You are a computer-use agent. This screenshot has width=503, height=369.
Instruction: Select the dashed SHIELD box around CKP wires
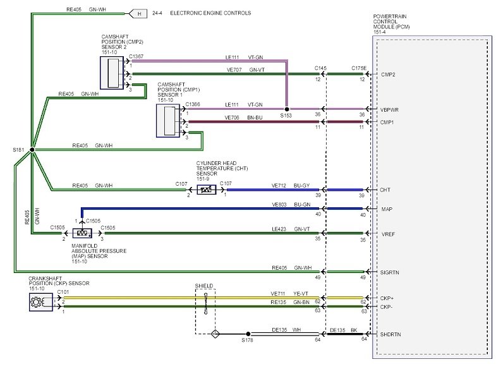[205, 312]
